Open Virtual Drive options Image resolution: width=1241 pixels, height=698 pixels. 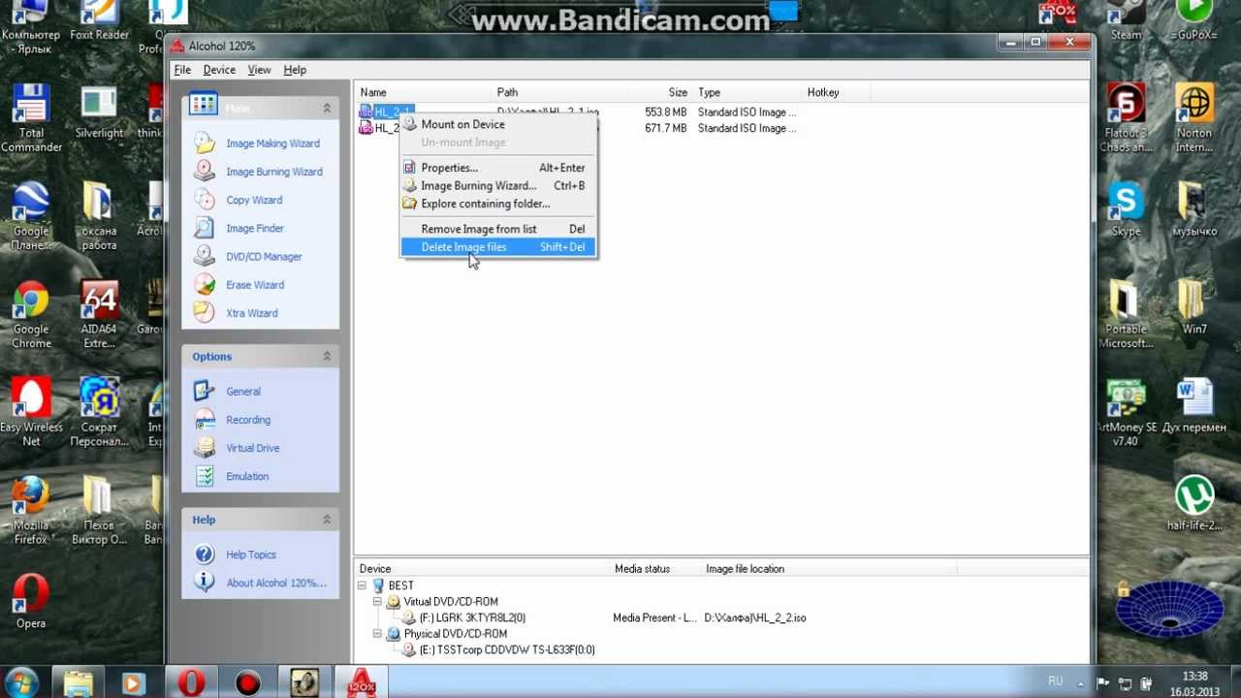coord(253,448)
